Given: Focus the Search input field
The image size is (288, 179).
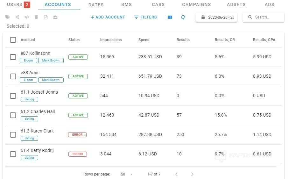Looking at the screenshot, I should point(263,17).
